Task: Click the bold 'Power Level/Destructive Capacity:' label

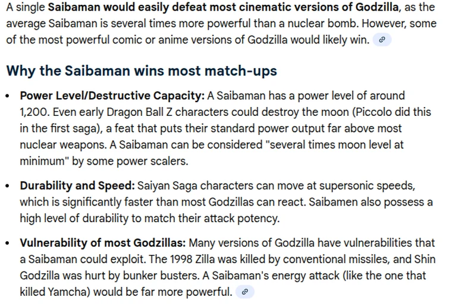Action: pyautogui.click(x=112, y=96)
